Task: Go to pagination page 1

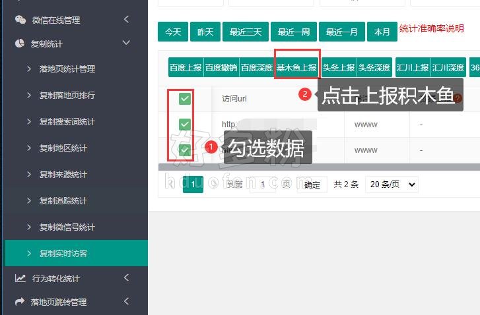Action: pos(193,185)
